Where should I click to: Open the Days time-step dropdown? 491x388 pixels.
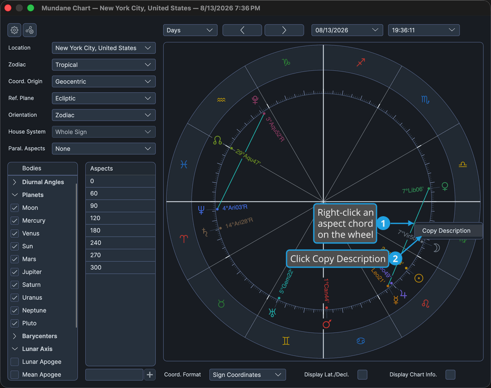click(190, 30)
